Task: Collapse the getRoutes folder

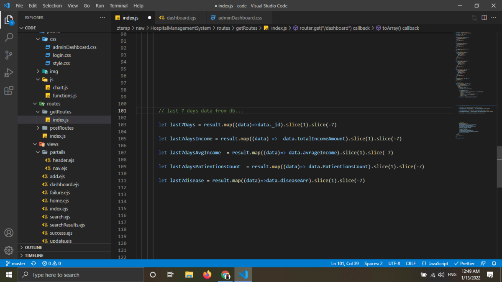Action: [64, 112]
